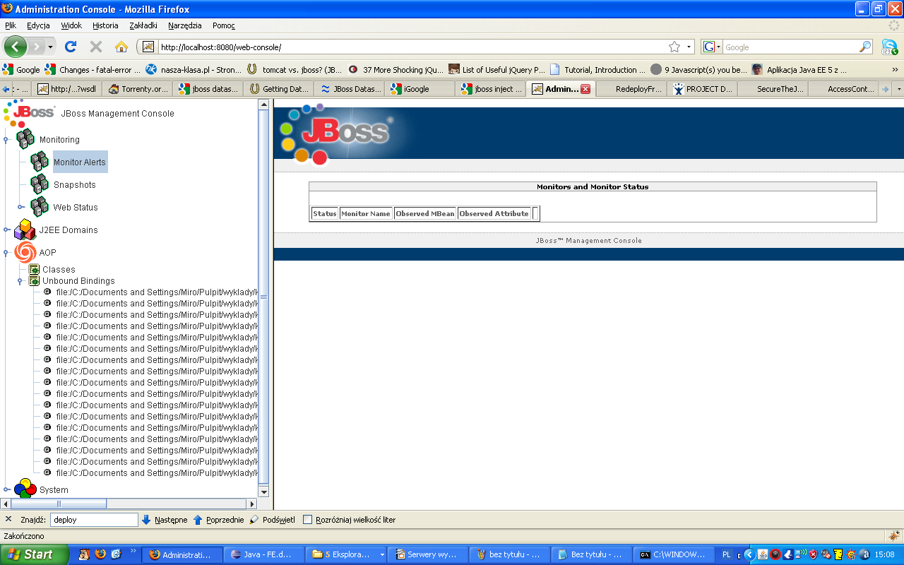The height and width of the screenshot is (565, 904).
Task: Open the Historia menu
Action: [x=105, y=25]
